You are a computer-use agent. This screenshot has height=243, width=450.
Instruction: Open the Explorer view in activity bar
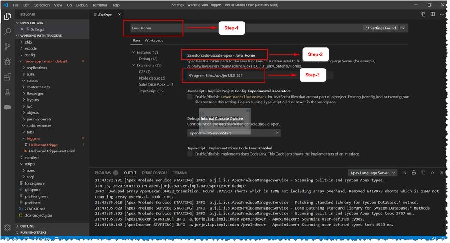7,16
